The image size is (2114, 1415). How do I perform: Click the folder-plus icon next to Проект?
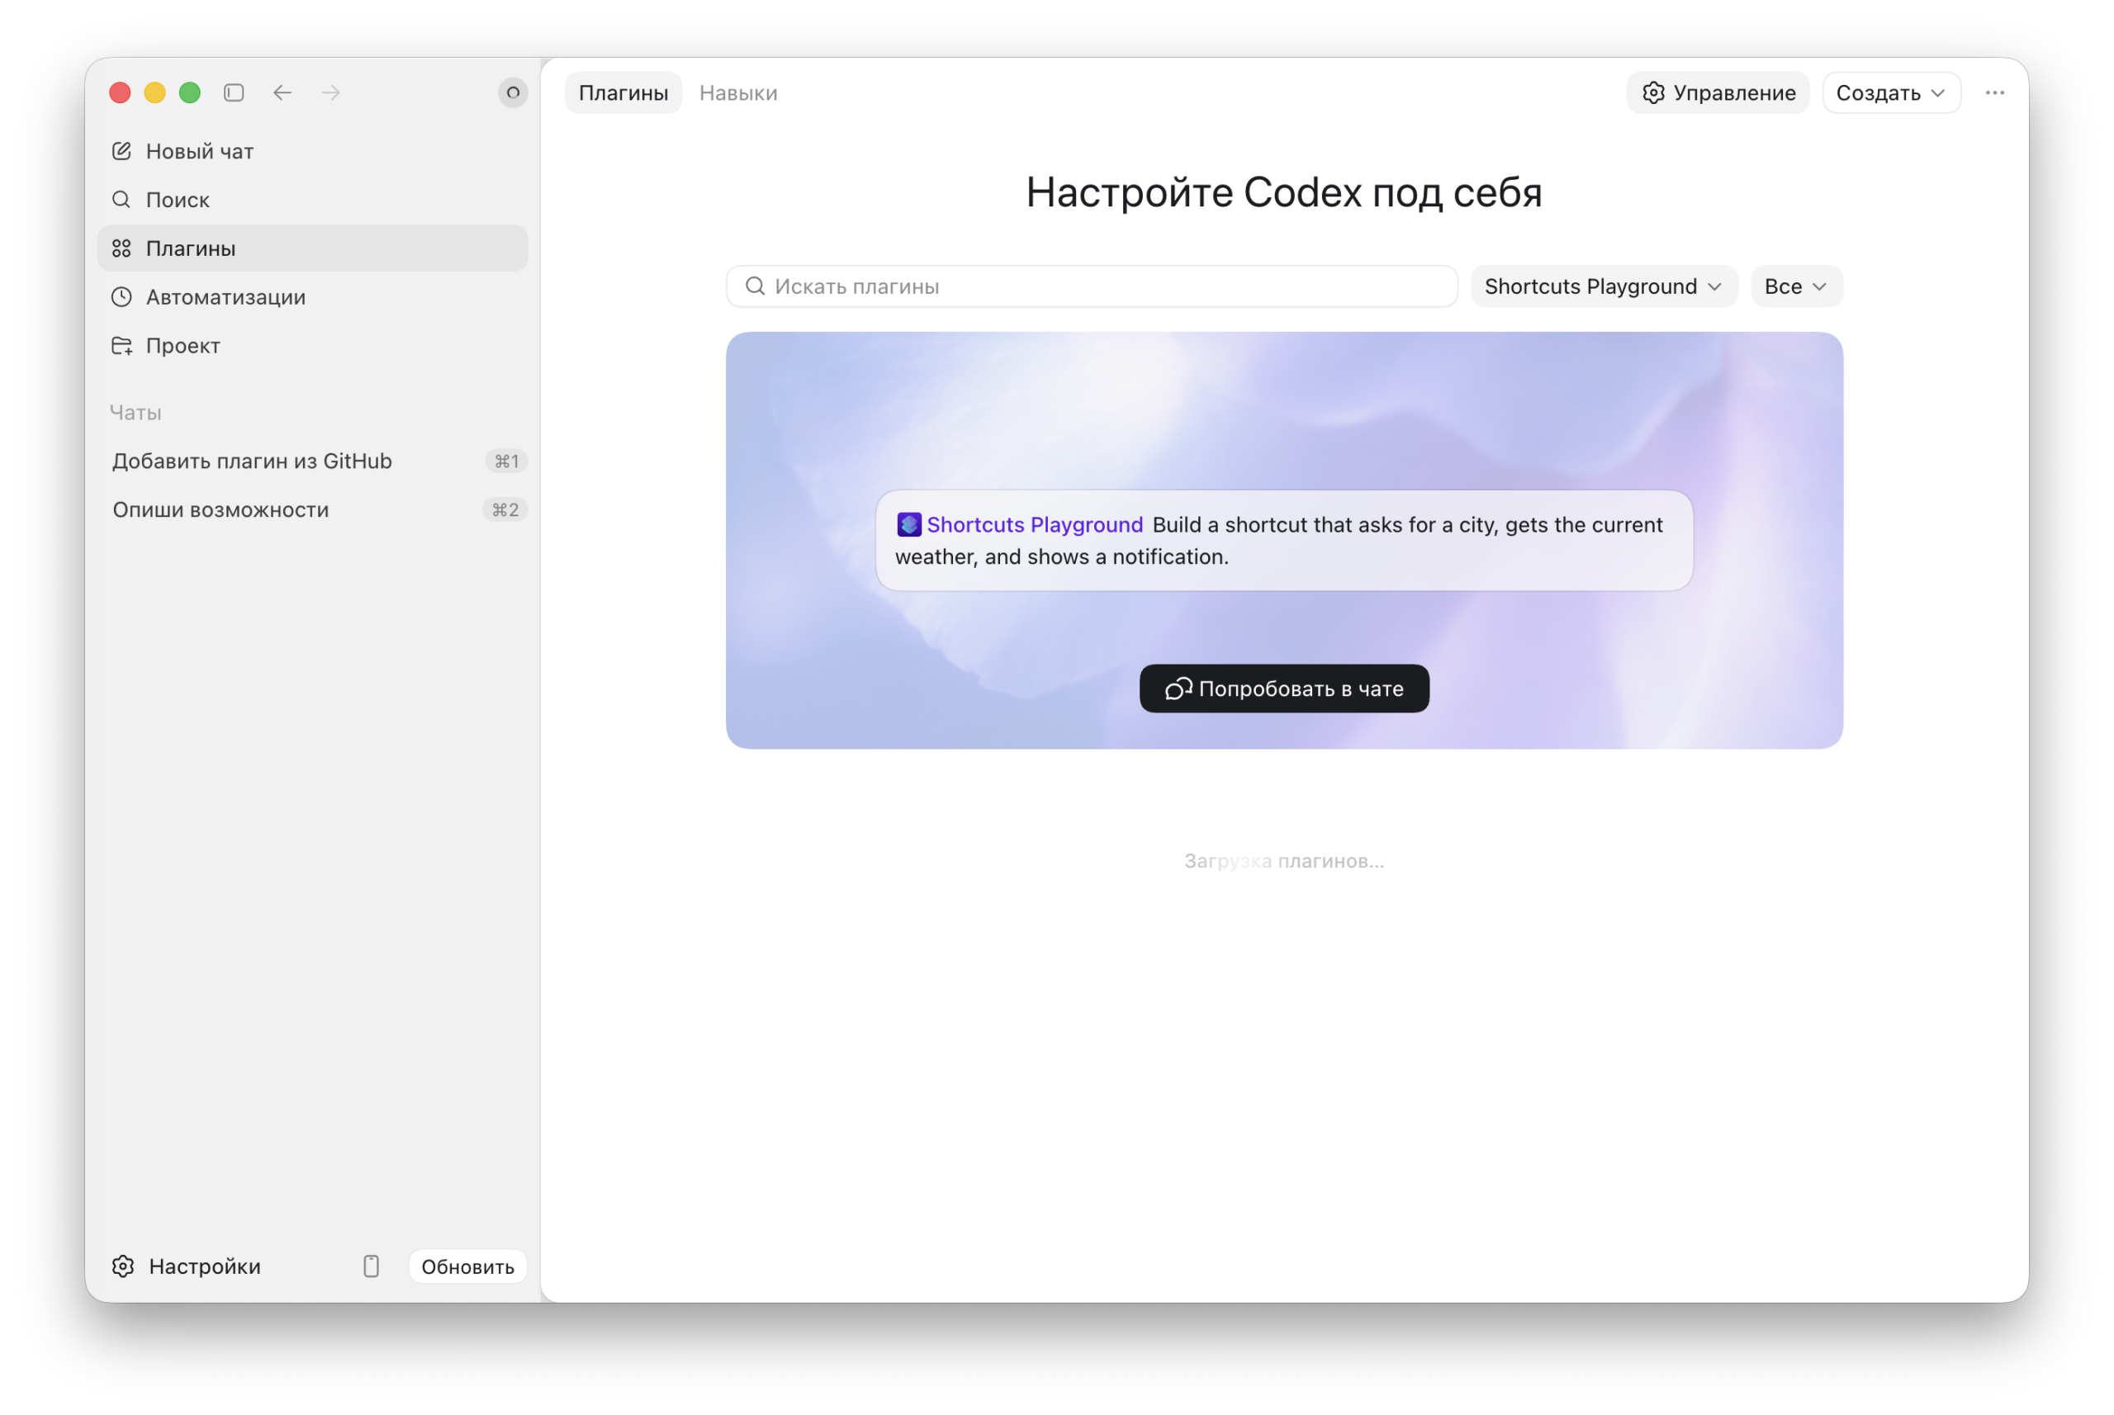(x=122, y=346)
